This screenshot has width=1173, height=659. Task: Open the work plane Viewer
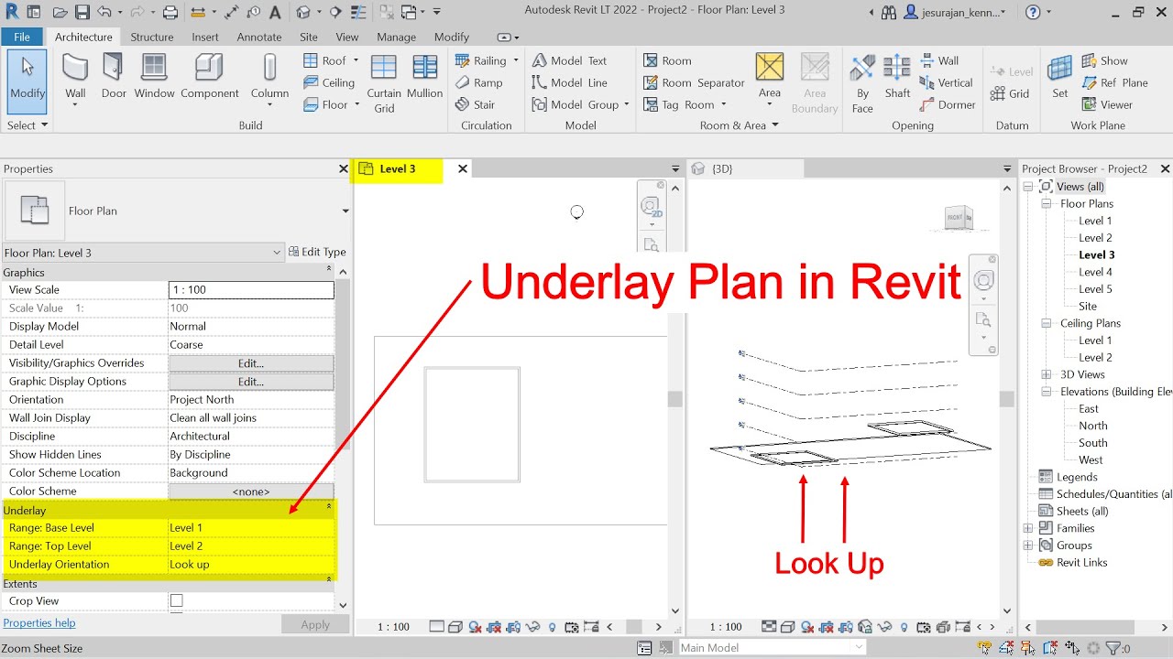tap(1107, 104)
